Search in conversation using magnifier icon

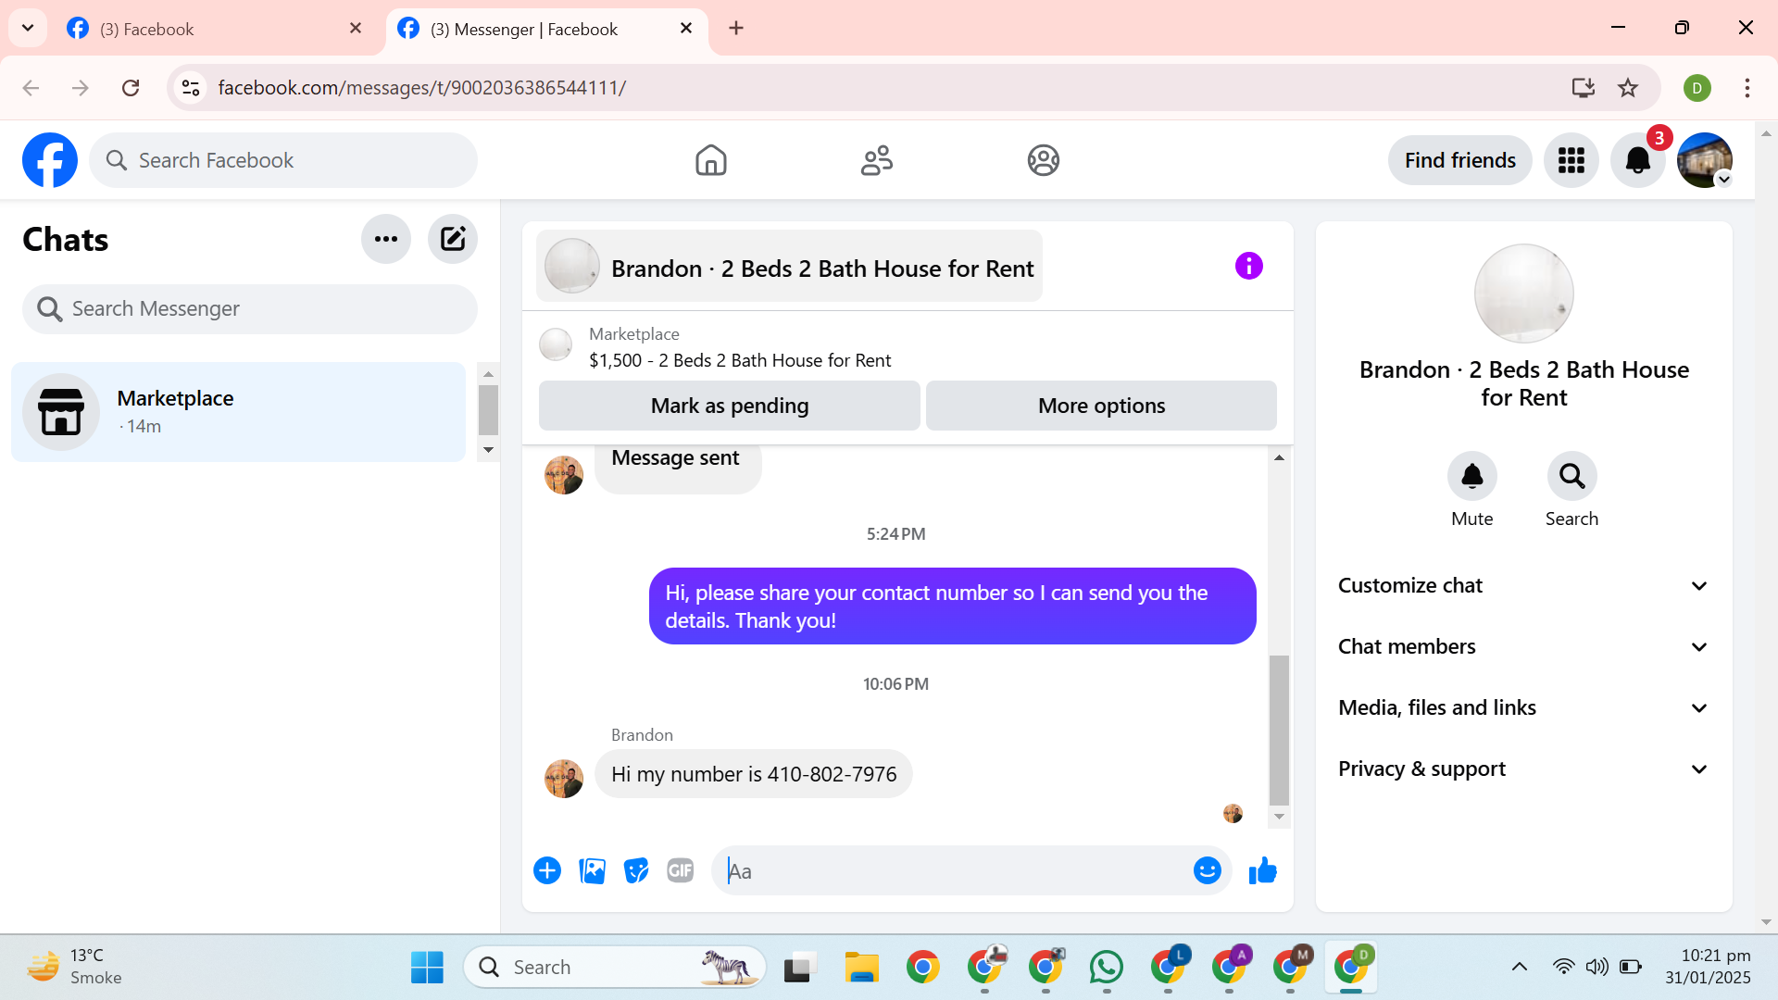[x=1571, y=476]
